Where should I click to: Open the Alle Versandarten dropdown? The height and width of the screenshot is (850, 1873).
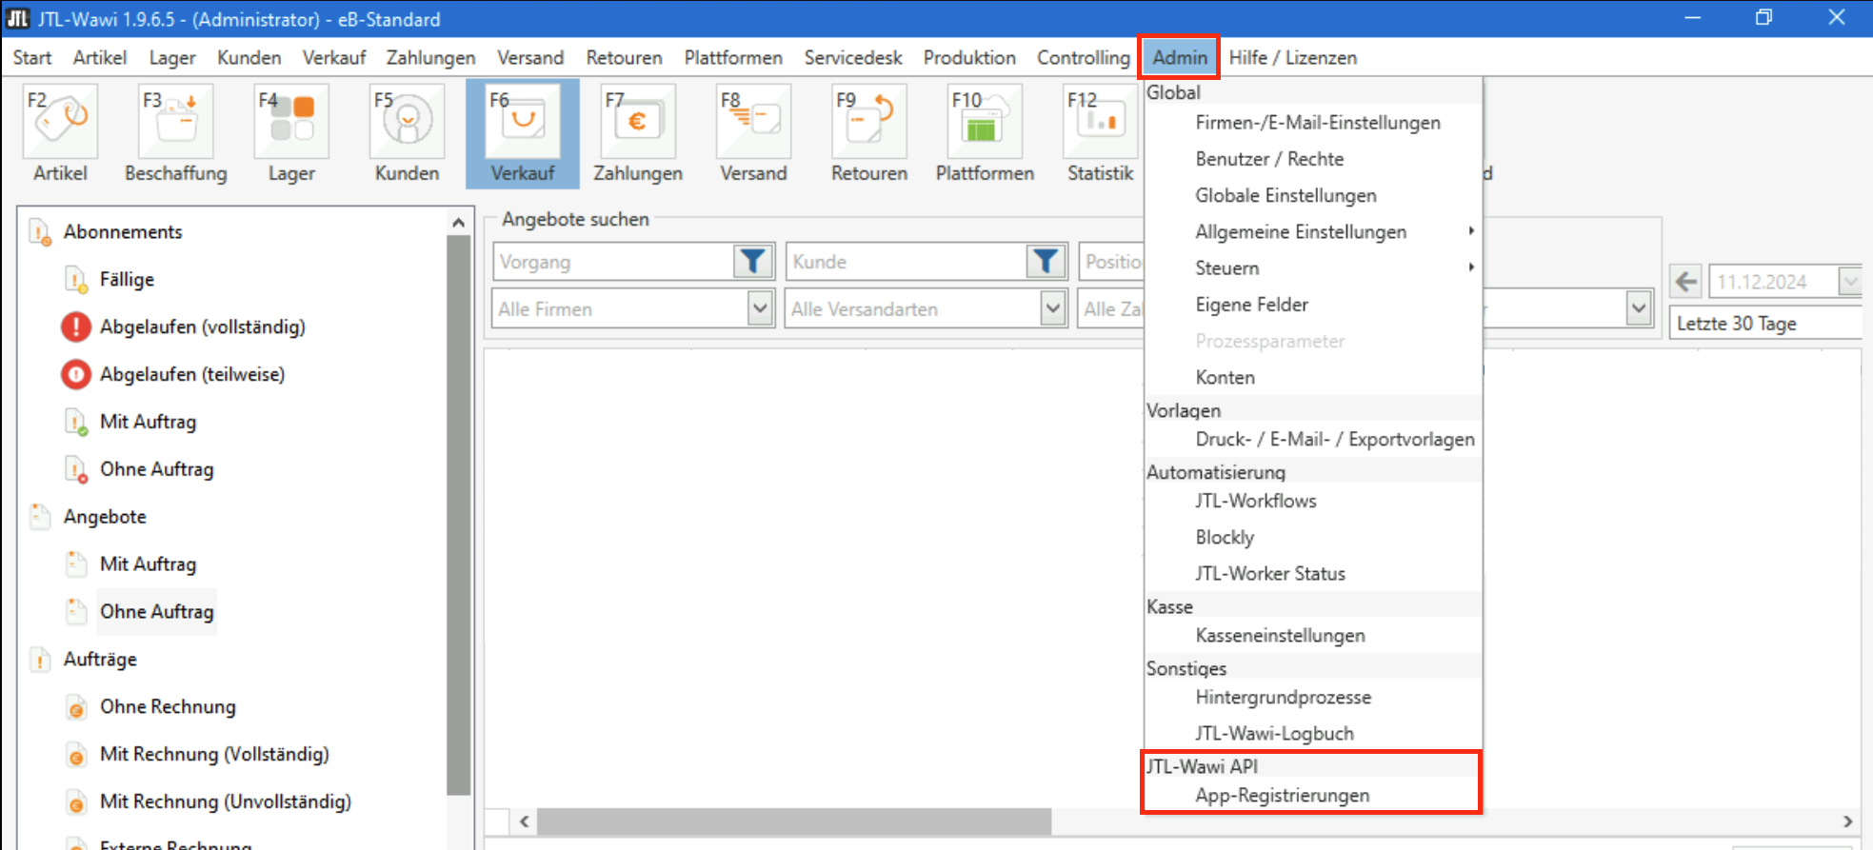click(x=1052, y=308)
